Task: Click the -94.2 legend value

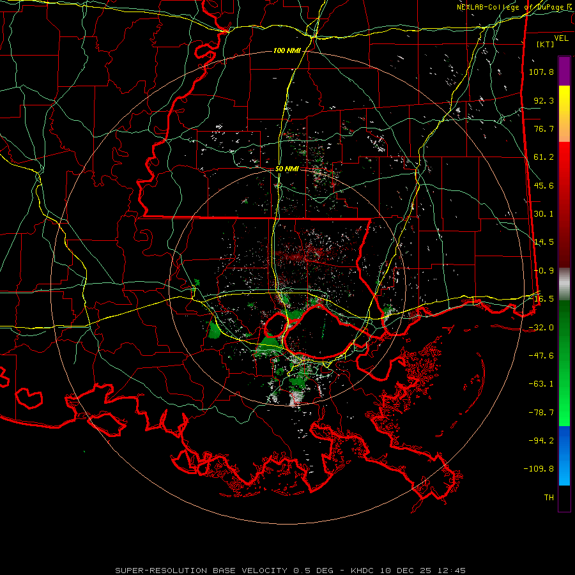Action: tap(541, 441)
